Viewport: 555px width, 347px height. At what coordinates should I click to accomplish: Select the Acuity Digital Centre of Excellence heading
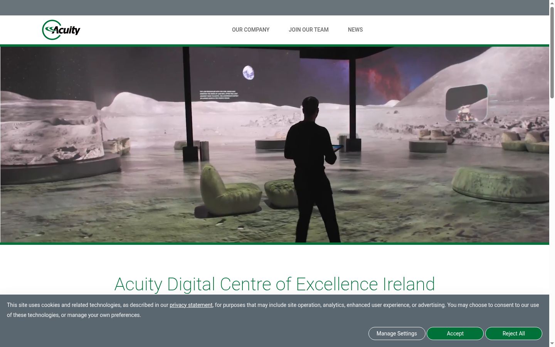tap(275, 284)
